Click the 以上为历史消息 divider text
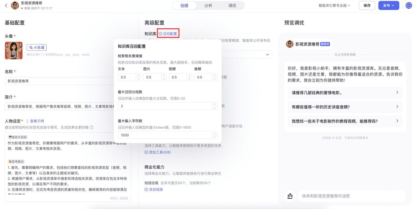The image size is (415, 209). click(345, 54)
